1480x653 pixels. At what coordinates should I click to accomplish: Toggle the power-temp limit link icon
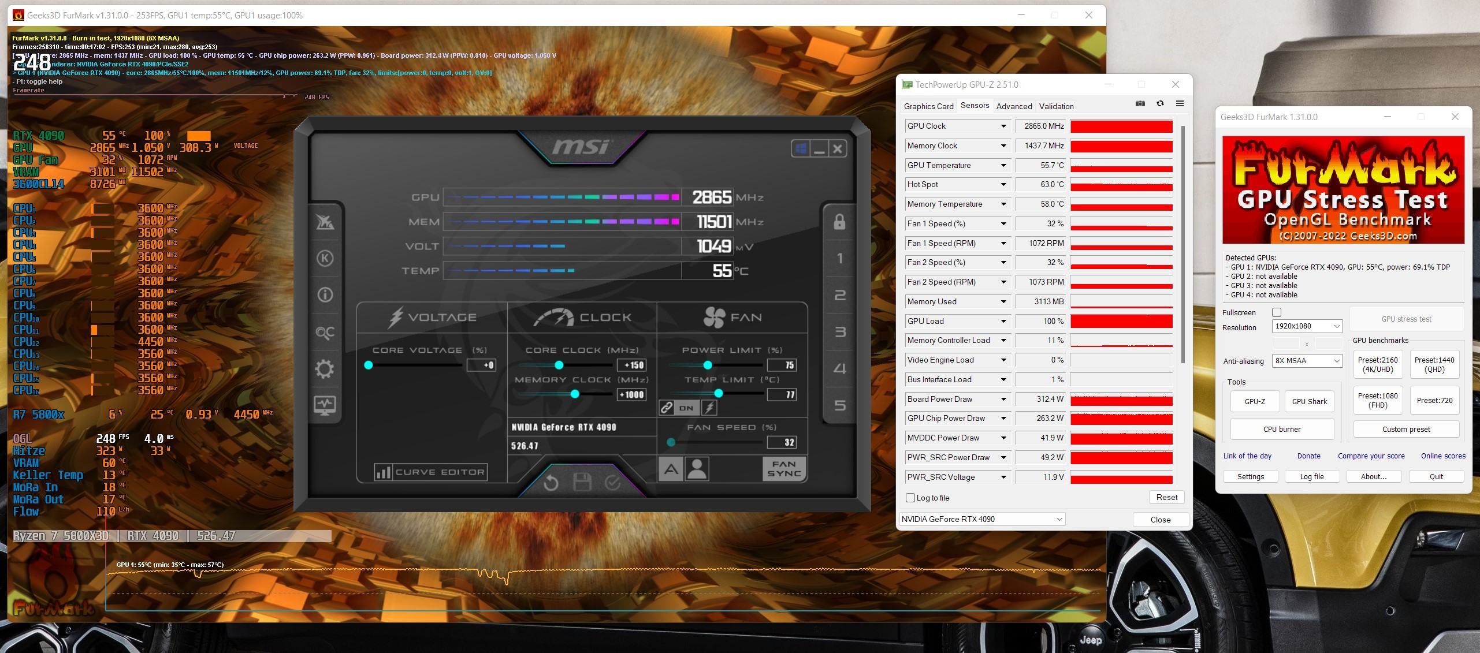pos(667,408)
